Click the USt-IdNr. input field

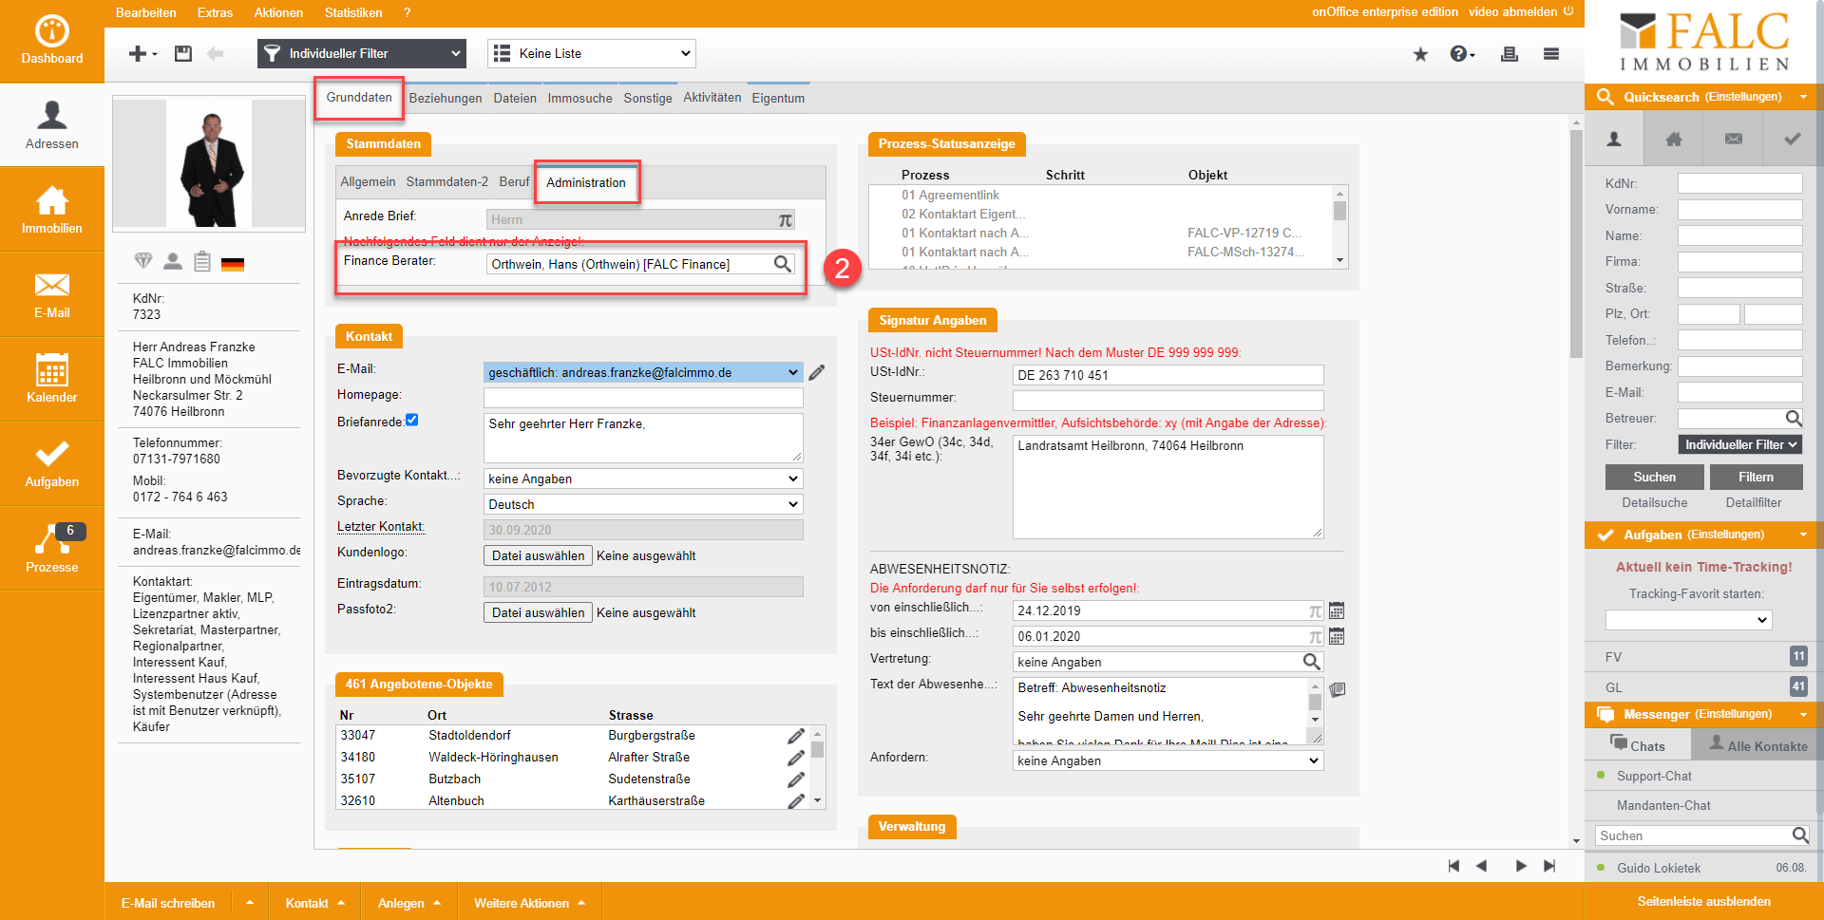1168,376
